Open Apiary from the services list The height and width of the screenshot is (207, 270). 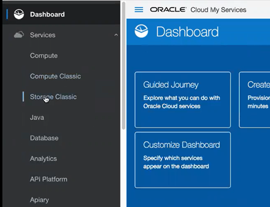click(x=40, y=200)
